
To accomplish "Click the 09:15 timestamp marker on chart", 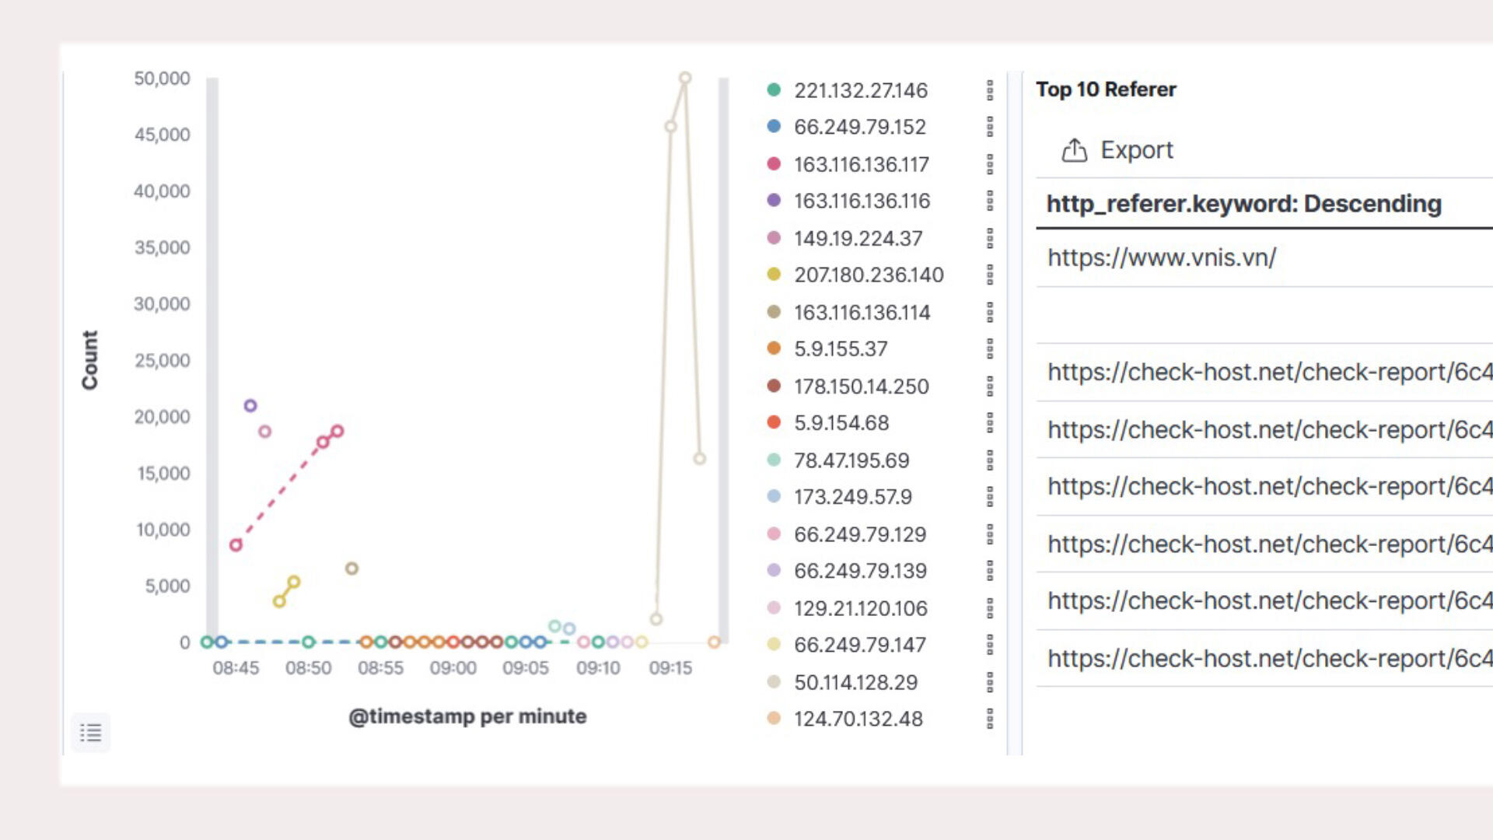I will [x=670, y=667].
